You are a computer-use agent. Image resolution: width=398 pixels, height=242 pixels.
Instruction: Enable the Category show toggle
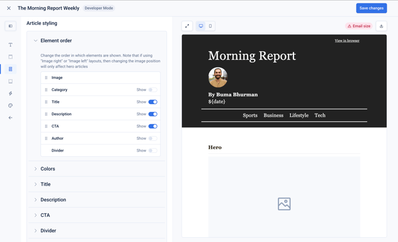(x=153, y=90)
